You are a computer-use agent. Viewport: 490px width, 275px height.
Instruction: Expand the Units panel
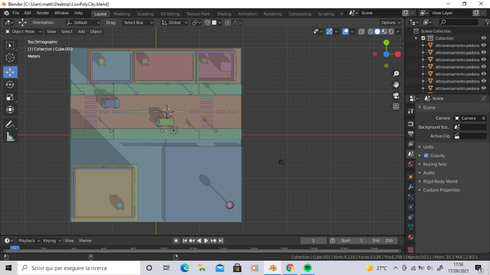pyautogui.click(x=428, y=147)
